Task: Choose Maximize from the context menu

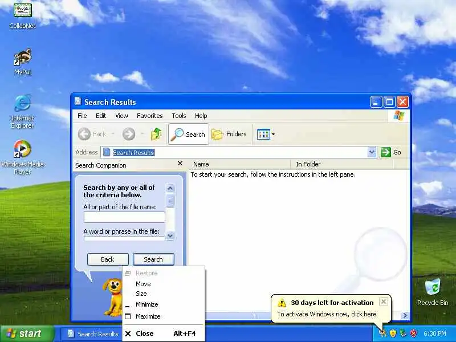Action: (164, 316)
